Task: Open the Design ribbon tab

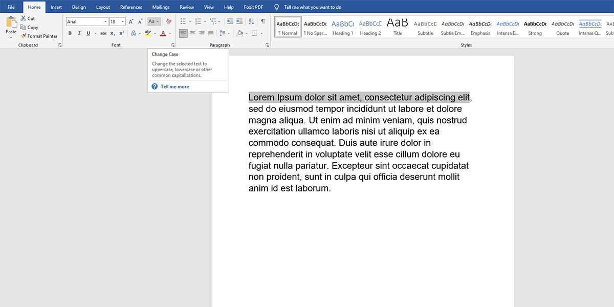Action: 78,7
